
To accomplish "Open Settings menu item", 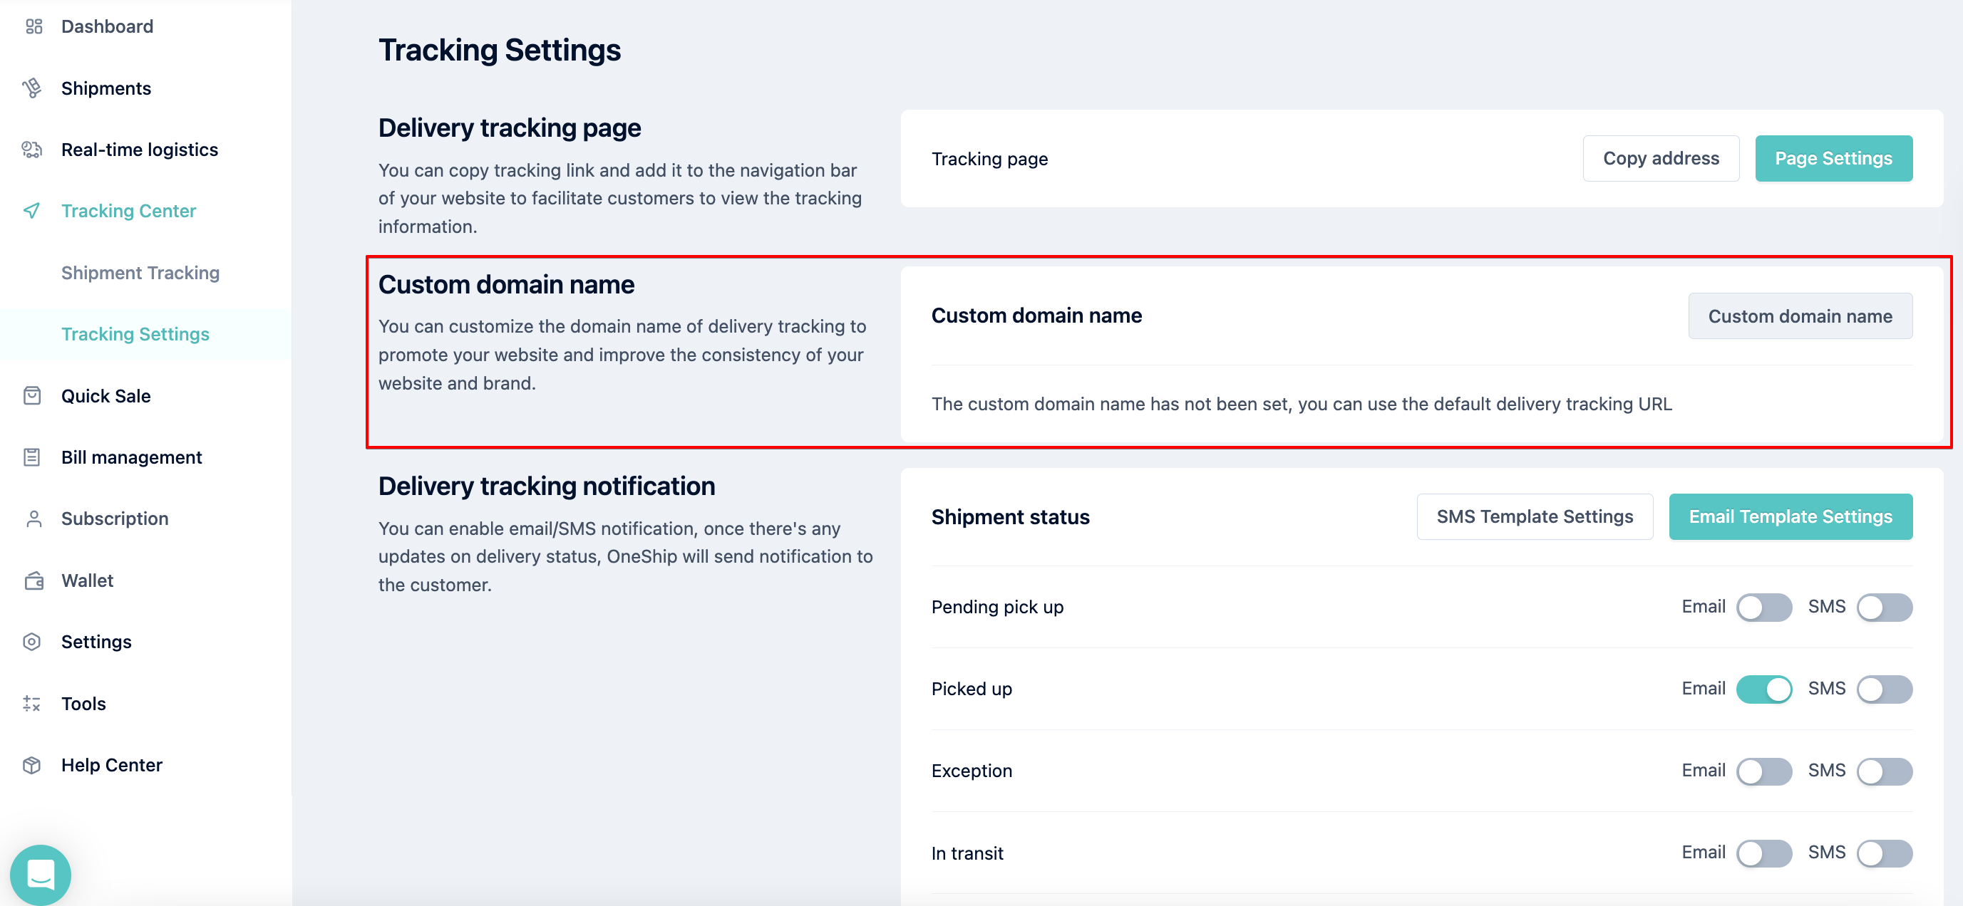I will tap(96, 642).
